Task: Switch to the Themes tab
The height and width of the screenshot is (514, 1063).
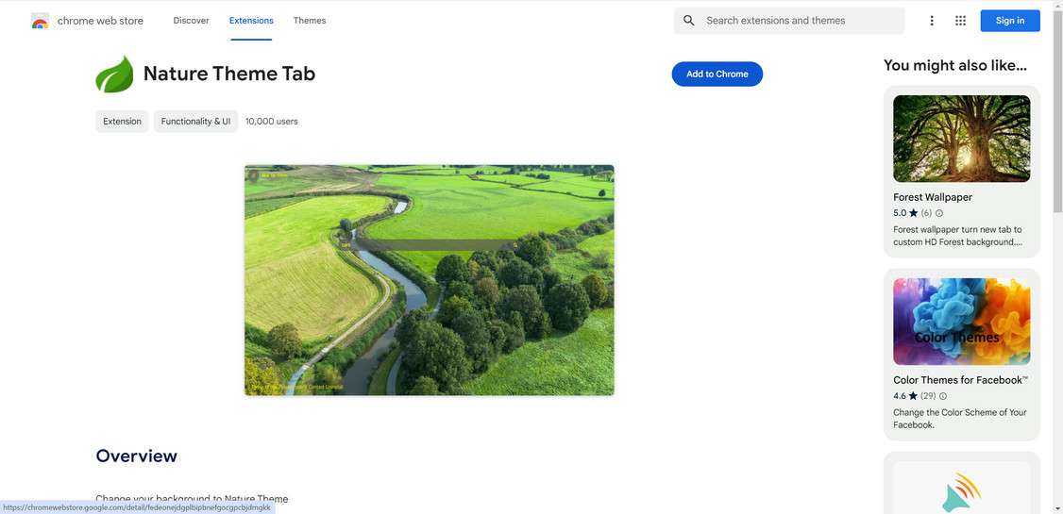Action: pyautogui.click(x=310, y=21)
